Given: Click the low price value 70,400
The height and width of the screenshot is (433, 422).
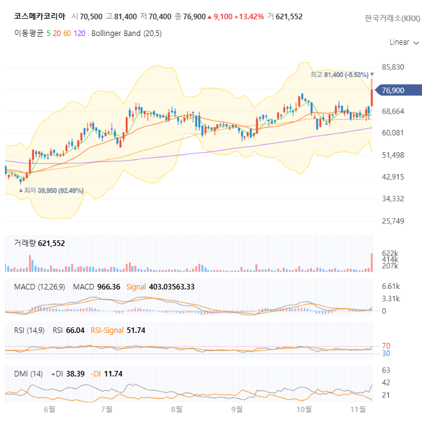Looking at the screenshot, I should click(160, 17).
